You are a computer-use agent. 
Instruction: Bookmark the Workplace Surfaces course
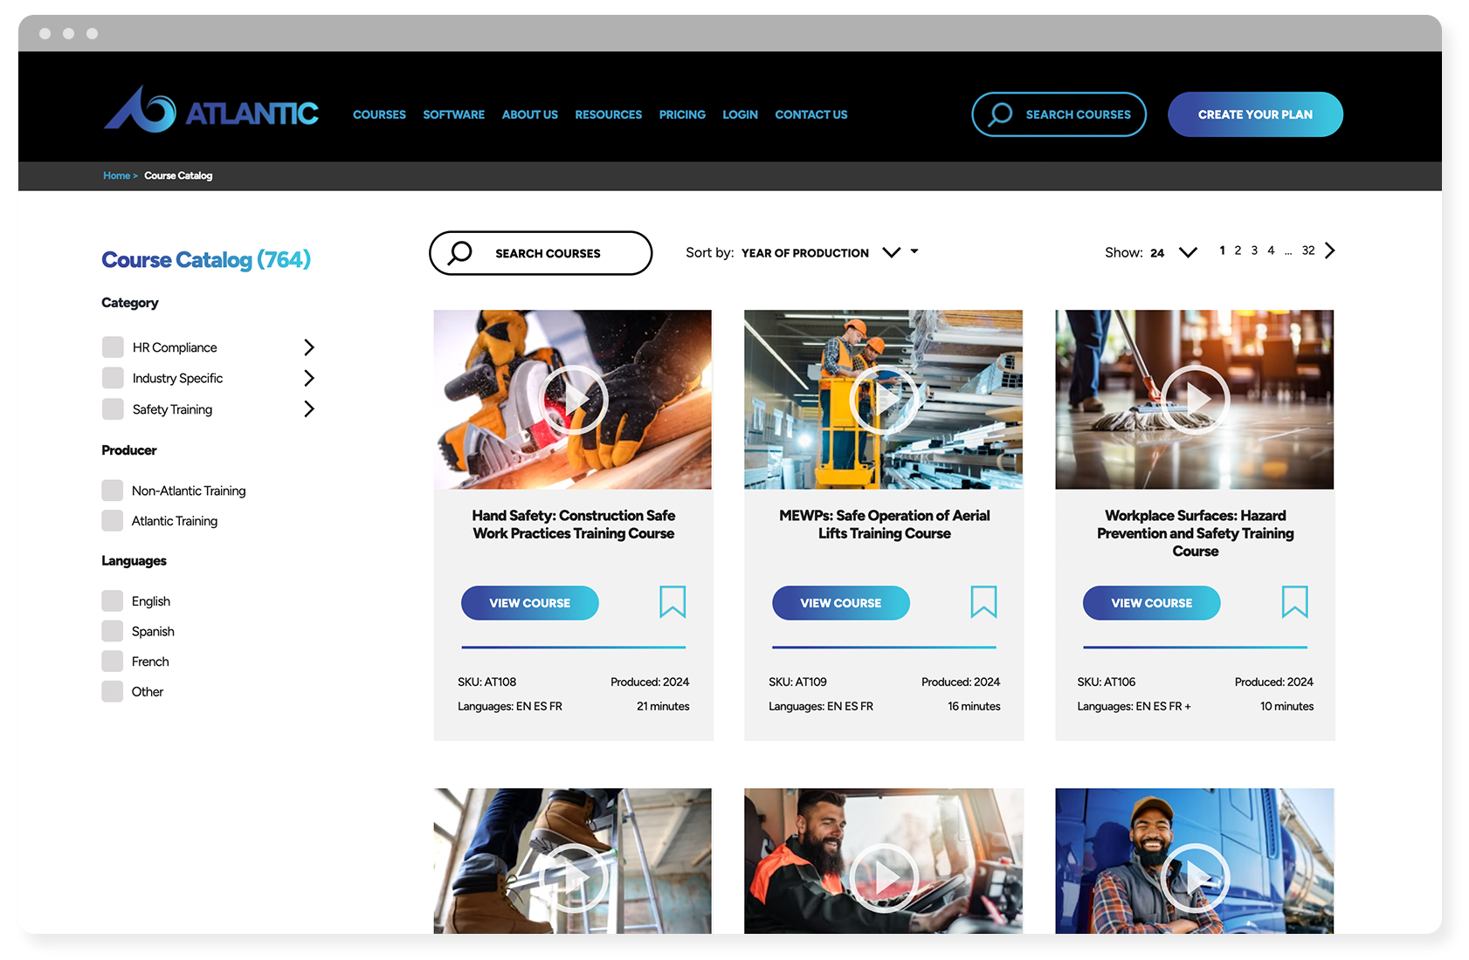coord(1293,602)
